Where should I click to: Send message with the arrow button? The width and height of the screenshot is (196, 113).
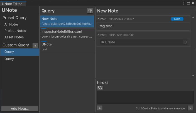click(x=190, y=108)
